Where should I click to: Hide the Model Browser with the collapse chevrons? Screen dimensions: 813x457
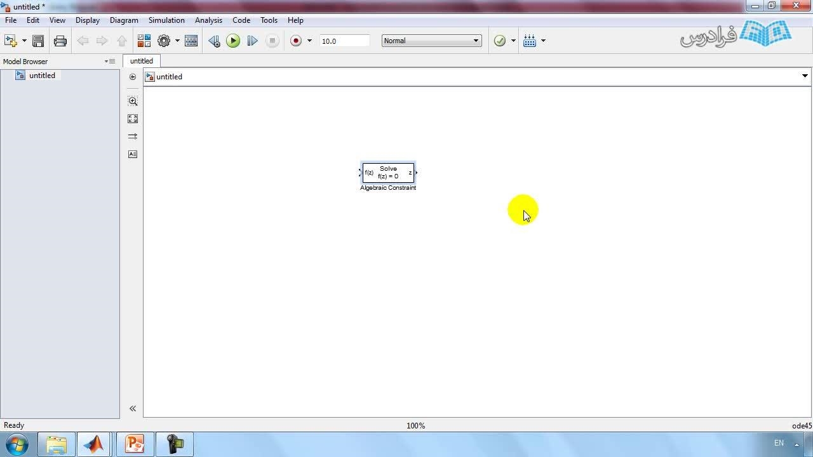tap(133, 409)
